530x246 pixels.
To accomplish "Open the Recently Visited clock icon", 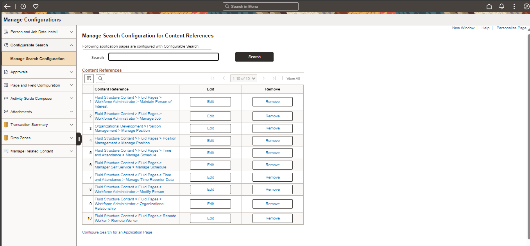I will pyautogui.click(x=23, y=6).
